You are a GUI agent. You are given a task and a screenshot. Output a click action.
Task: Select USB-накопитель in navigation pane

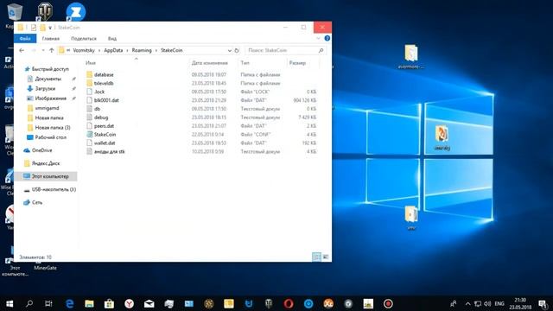pos(54,189)
